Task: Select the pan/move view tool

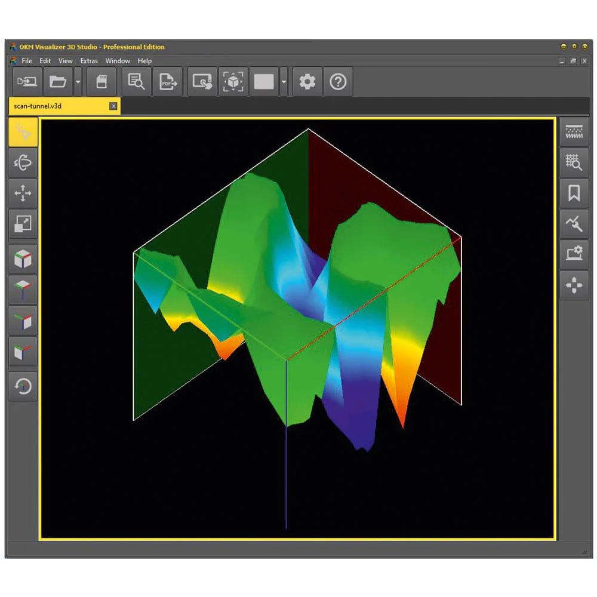Action: tap(23, 193)
